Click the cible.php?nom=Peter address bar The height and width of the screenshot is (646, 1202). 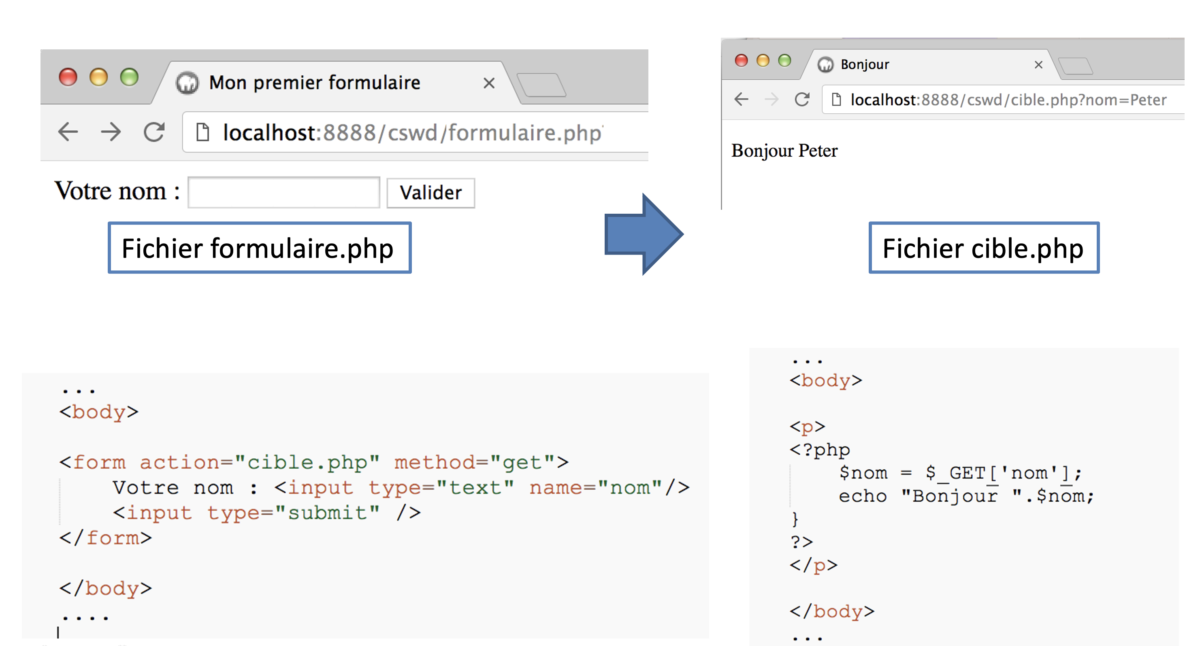click(1008, 100)
